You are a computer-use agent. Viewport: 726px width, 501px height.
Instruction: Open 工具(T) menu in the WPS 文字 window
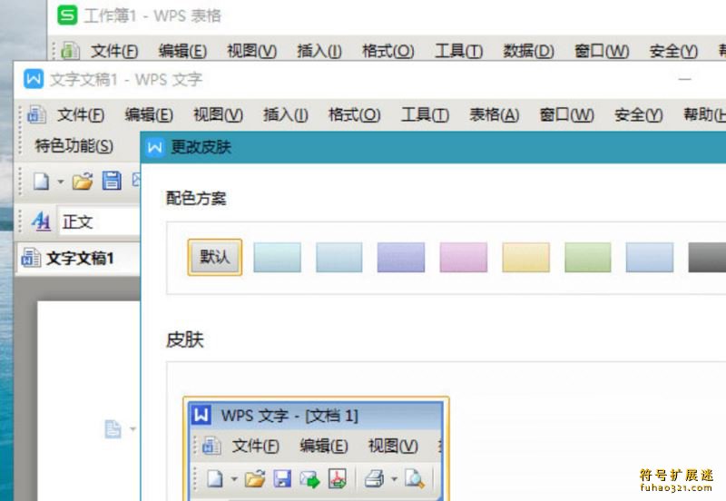425,114
